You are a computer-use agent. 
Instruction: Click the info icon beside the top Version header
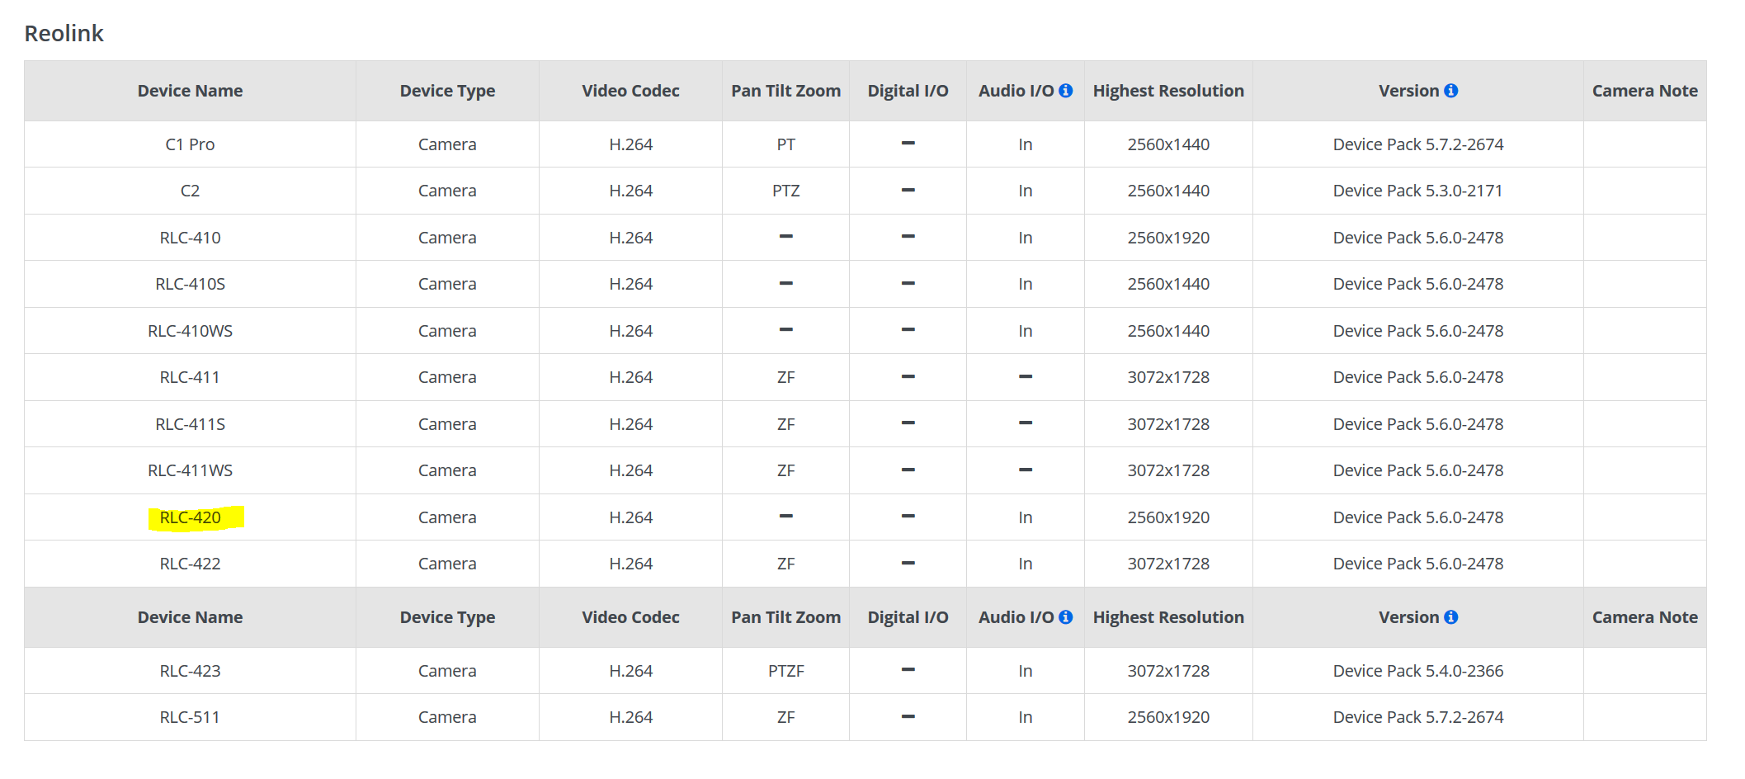(1450, 91)
